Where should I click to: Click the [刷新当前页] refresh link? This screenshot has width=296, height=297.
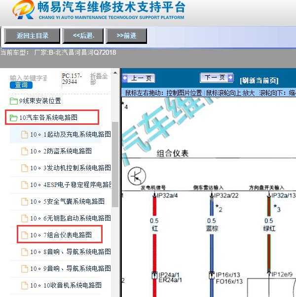259,80
